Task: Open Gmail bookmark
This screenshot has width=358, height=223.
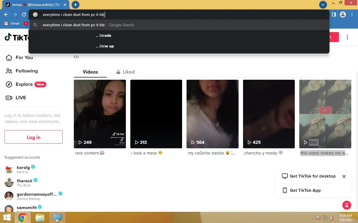Action: (12, 23)
